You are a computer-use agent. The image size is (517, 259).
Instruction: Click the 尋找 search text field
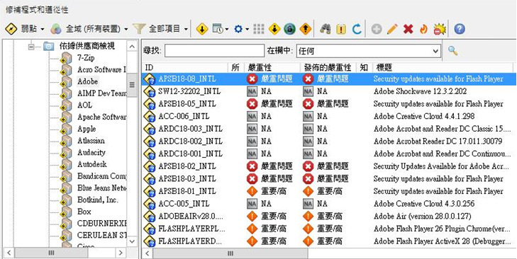(214, 51)
